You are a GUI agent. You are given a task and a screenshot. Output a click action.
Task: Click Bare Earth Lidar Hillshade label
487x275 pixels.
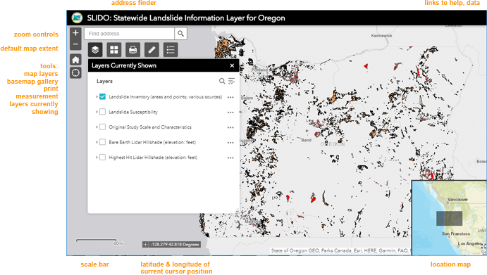point(152,142)
